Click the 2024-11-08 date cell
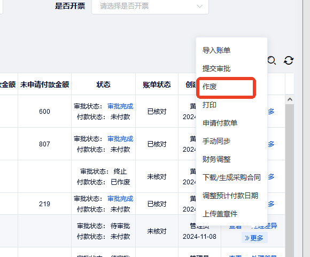 tap(199, 237)
